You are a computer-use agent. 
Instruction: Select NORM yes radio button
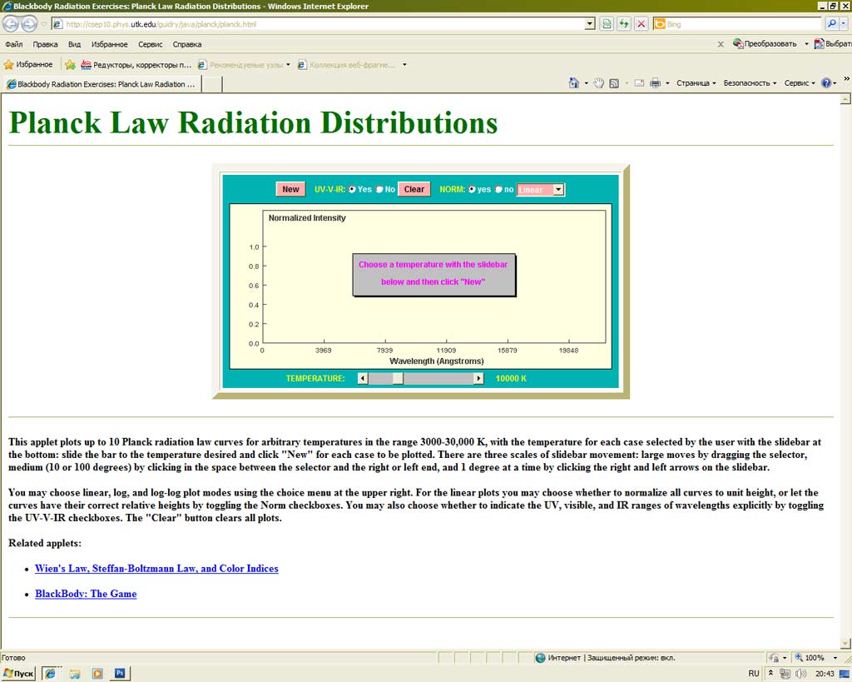(x=472, y=189)
